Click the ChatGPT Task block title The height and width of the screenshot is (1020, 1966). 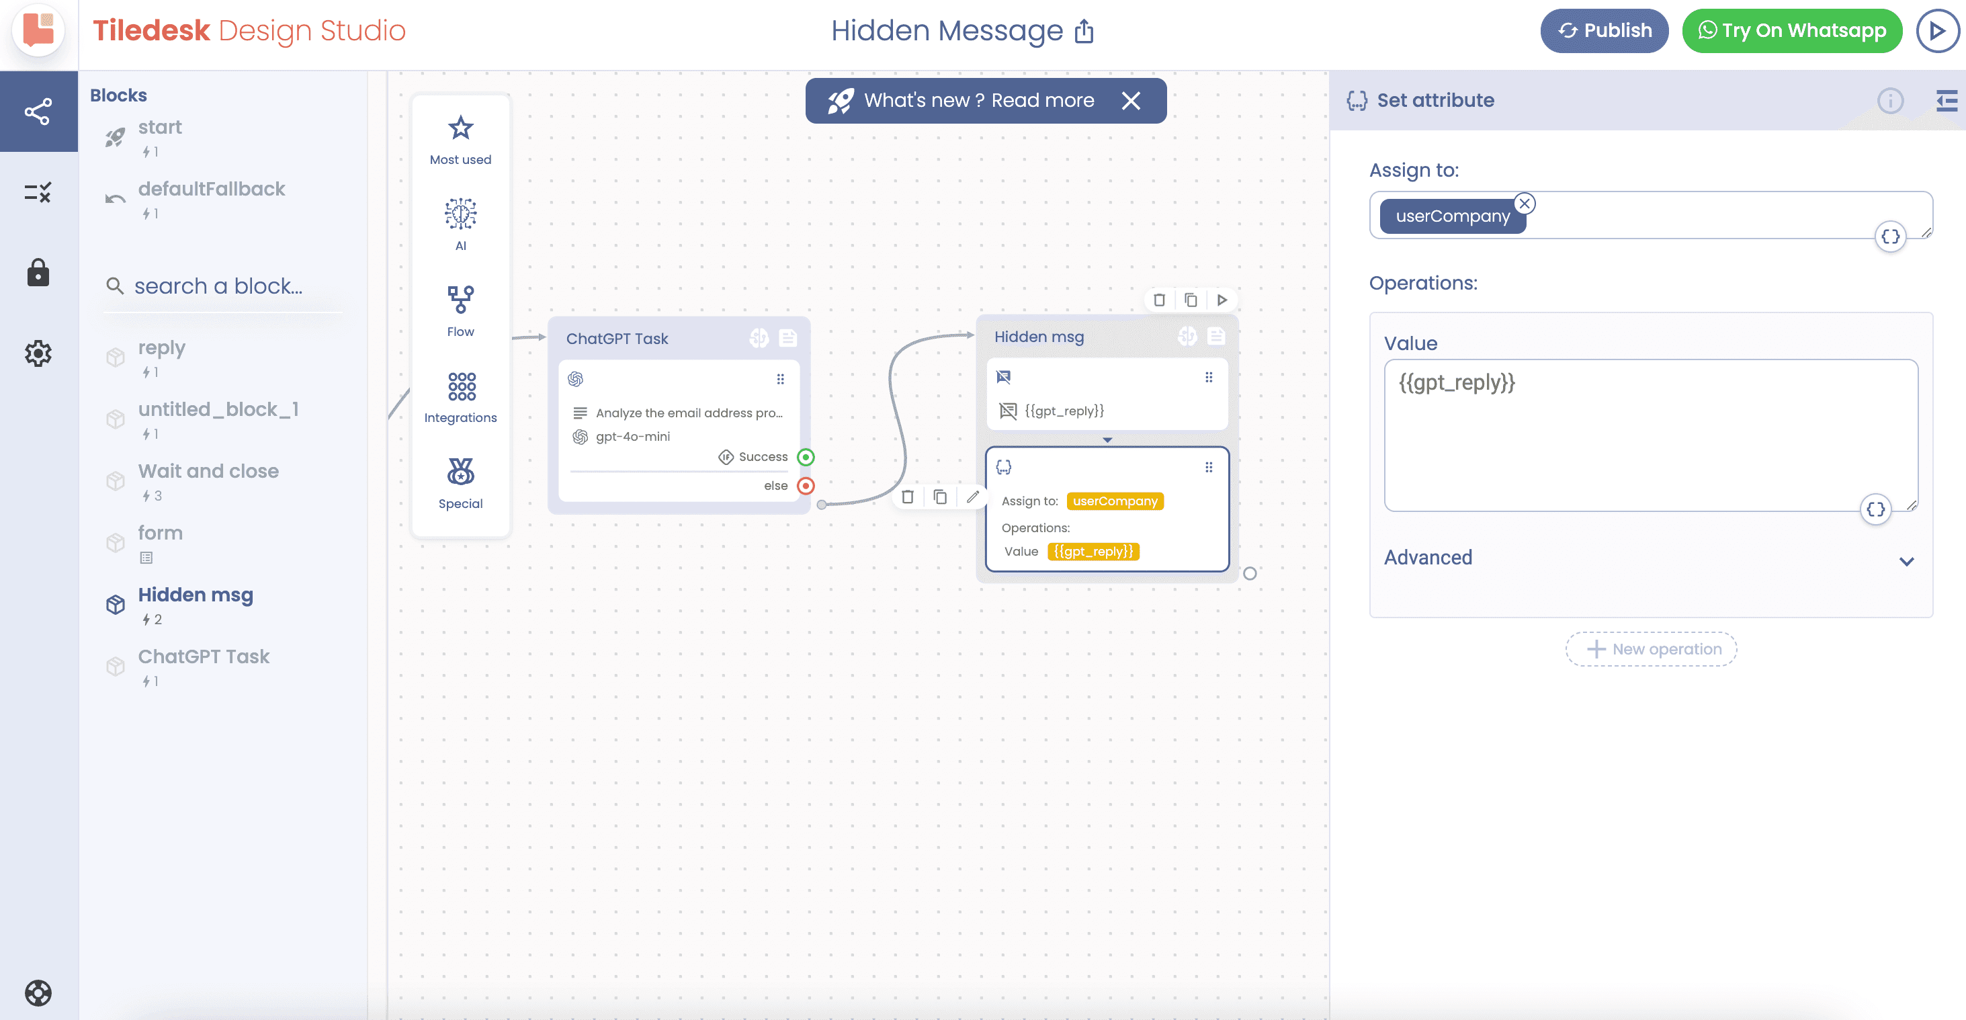(617, 338)
